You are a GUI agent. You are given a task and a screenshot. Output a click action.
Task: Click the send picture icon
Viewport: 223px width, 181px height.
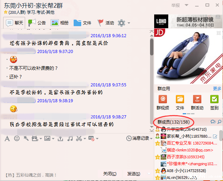click(x=47, y=138)
